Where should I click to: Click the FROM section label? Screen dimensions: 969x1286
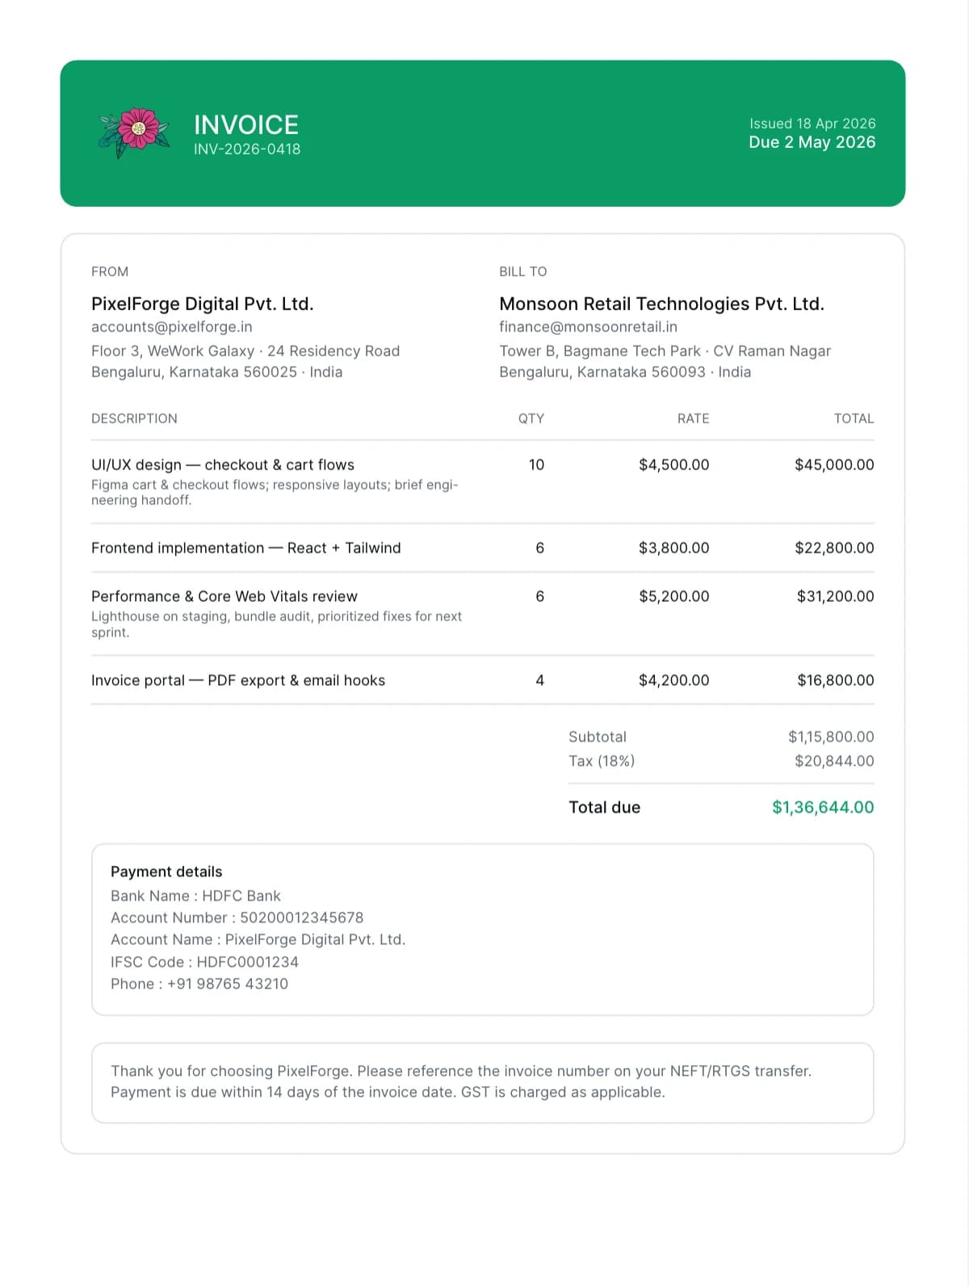tap(110, 271)
